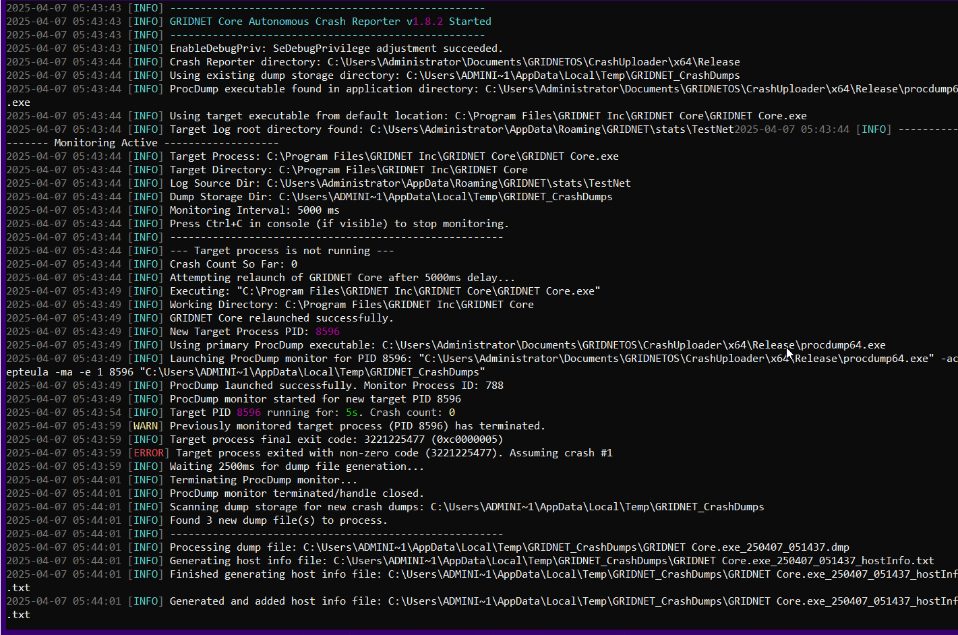Click 'Crash Count So Far: 0' line
958x635 pixels.
coord(233,264)
